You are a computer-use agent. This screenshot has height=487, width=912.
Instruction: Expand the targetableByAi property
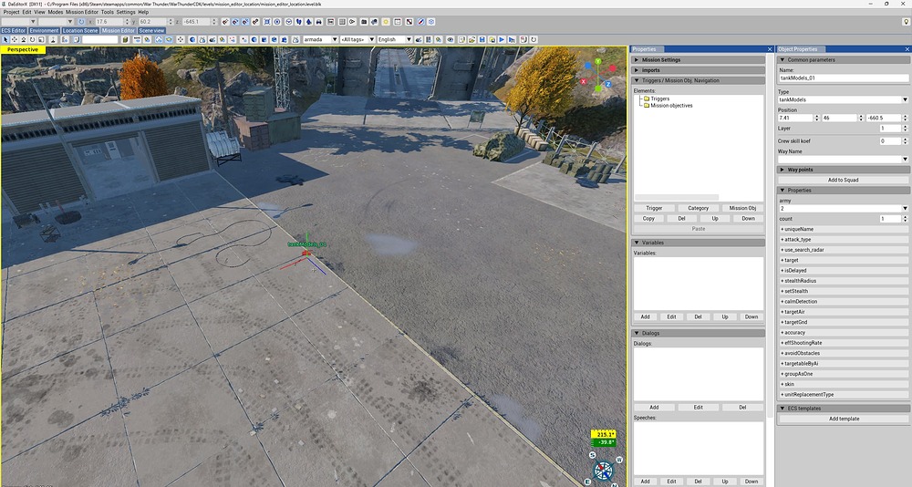click(x=844, y=364)
